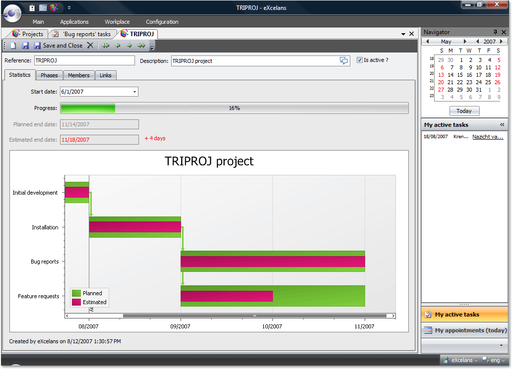Open the translation bubble icon in Description

[x=344, y=60]
